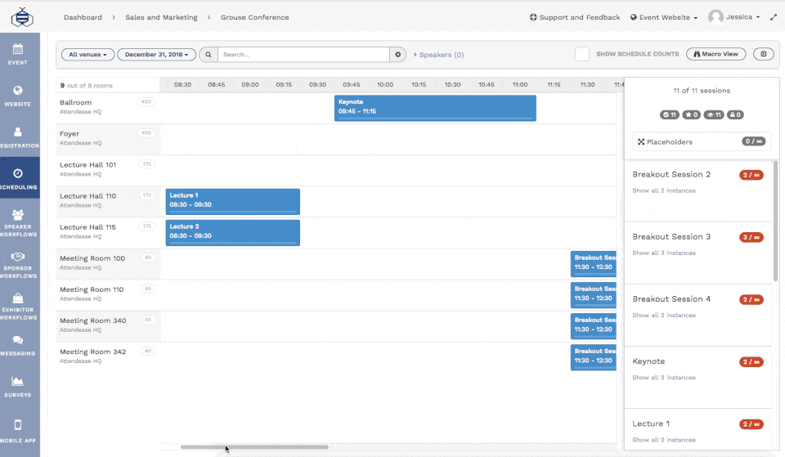This screenshot has height=457, width=785.
Task: Open the Website section in sidebar
Action: pos(18,96)
